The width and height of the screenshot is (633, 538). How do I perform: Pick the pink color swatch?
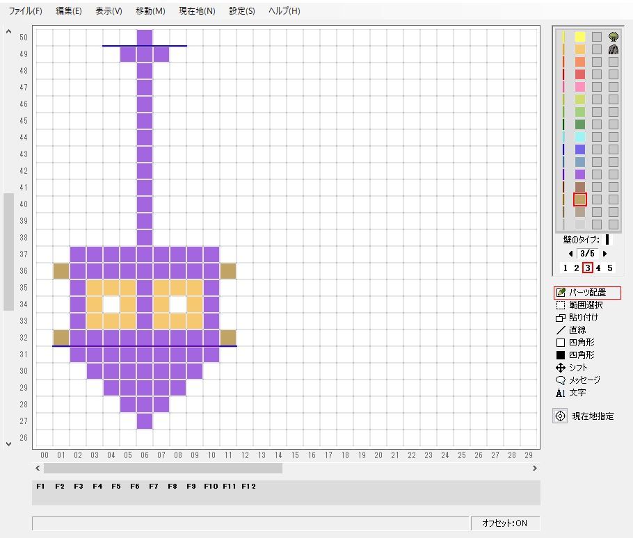click(580, 87)
